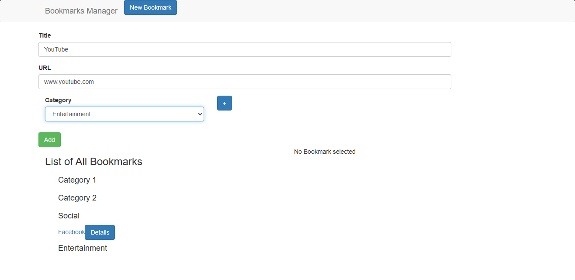This screenshot has width=575, height=280.
Task: Focus the Title field containing YouTube
Action: point(245,49)
